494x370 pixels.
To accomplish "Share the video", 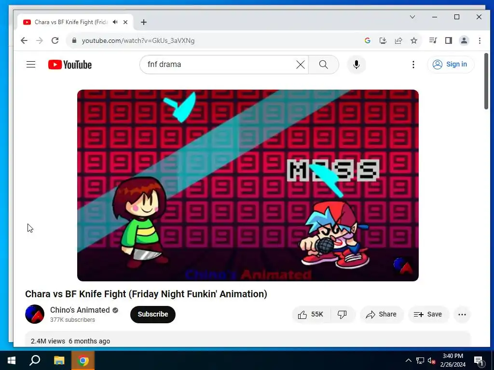I will click(x=382, y=314).
